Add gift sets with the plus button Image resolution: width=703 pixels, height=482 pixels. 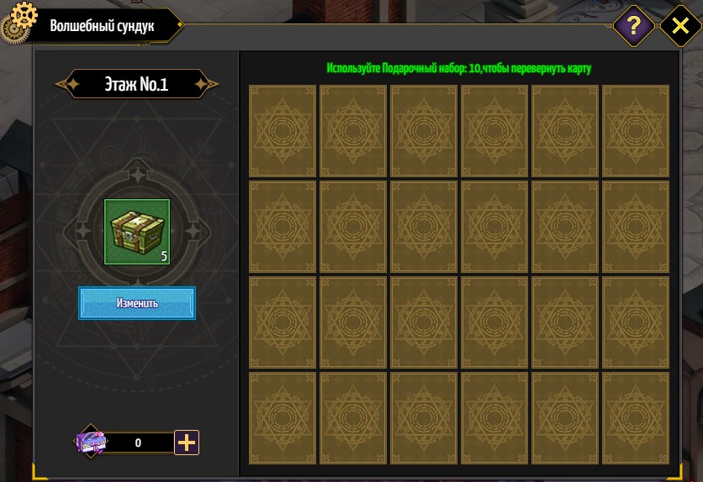[187, 443]
